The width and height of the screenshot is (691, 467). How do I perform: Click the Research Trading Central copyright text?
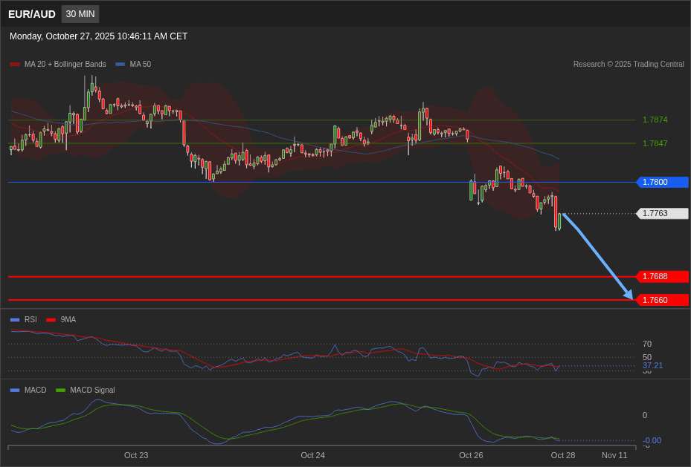[629, 65]
